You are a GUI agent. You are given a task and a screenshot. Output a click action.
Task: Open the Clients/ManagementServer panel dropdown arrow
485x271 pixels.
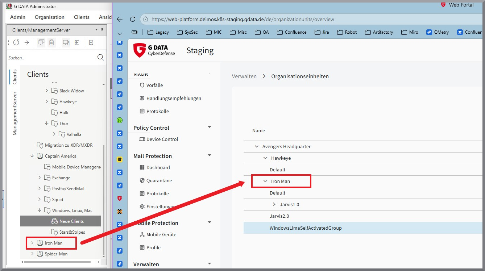[96, 30]
